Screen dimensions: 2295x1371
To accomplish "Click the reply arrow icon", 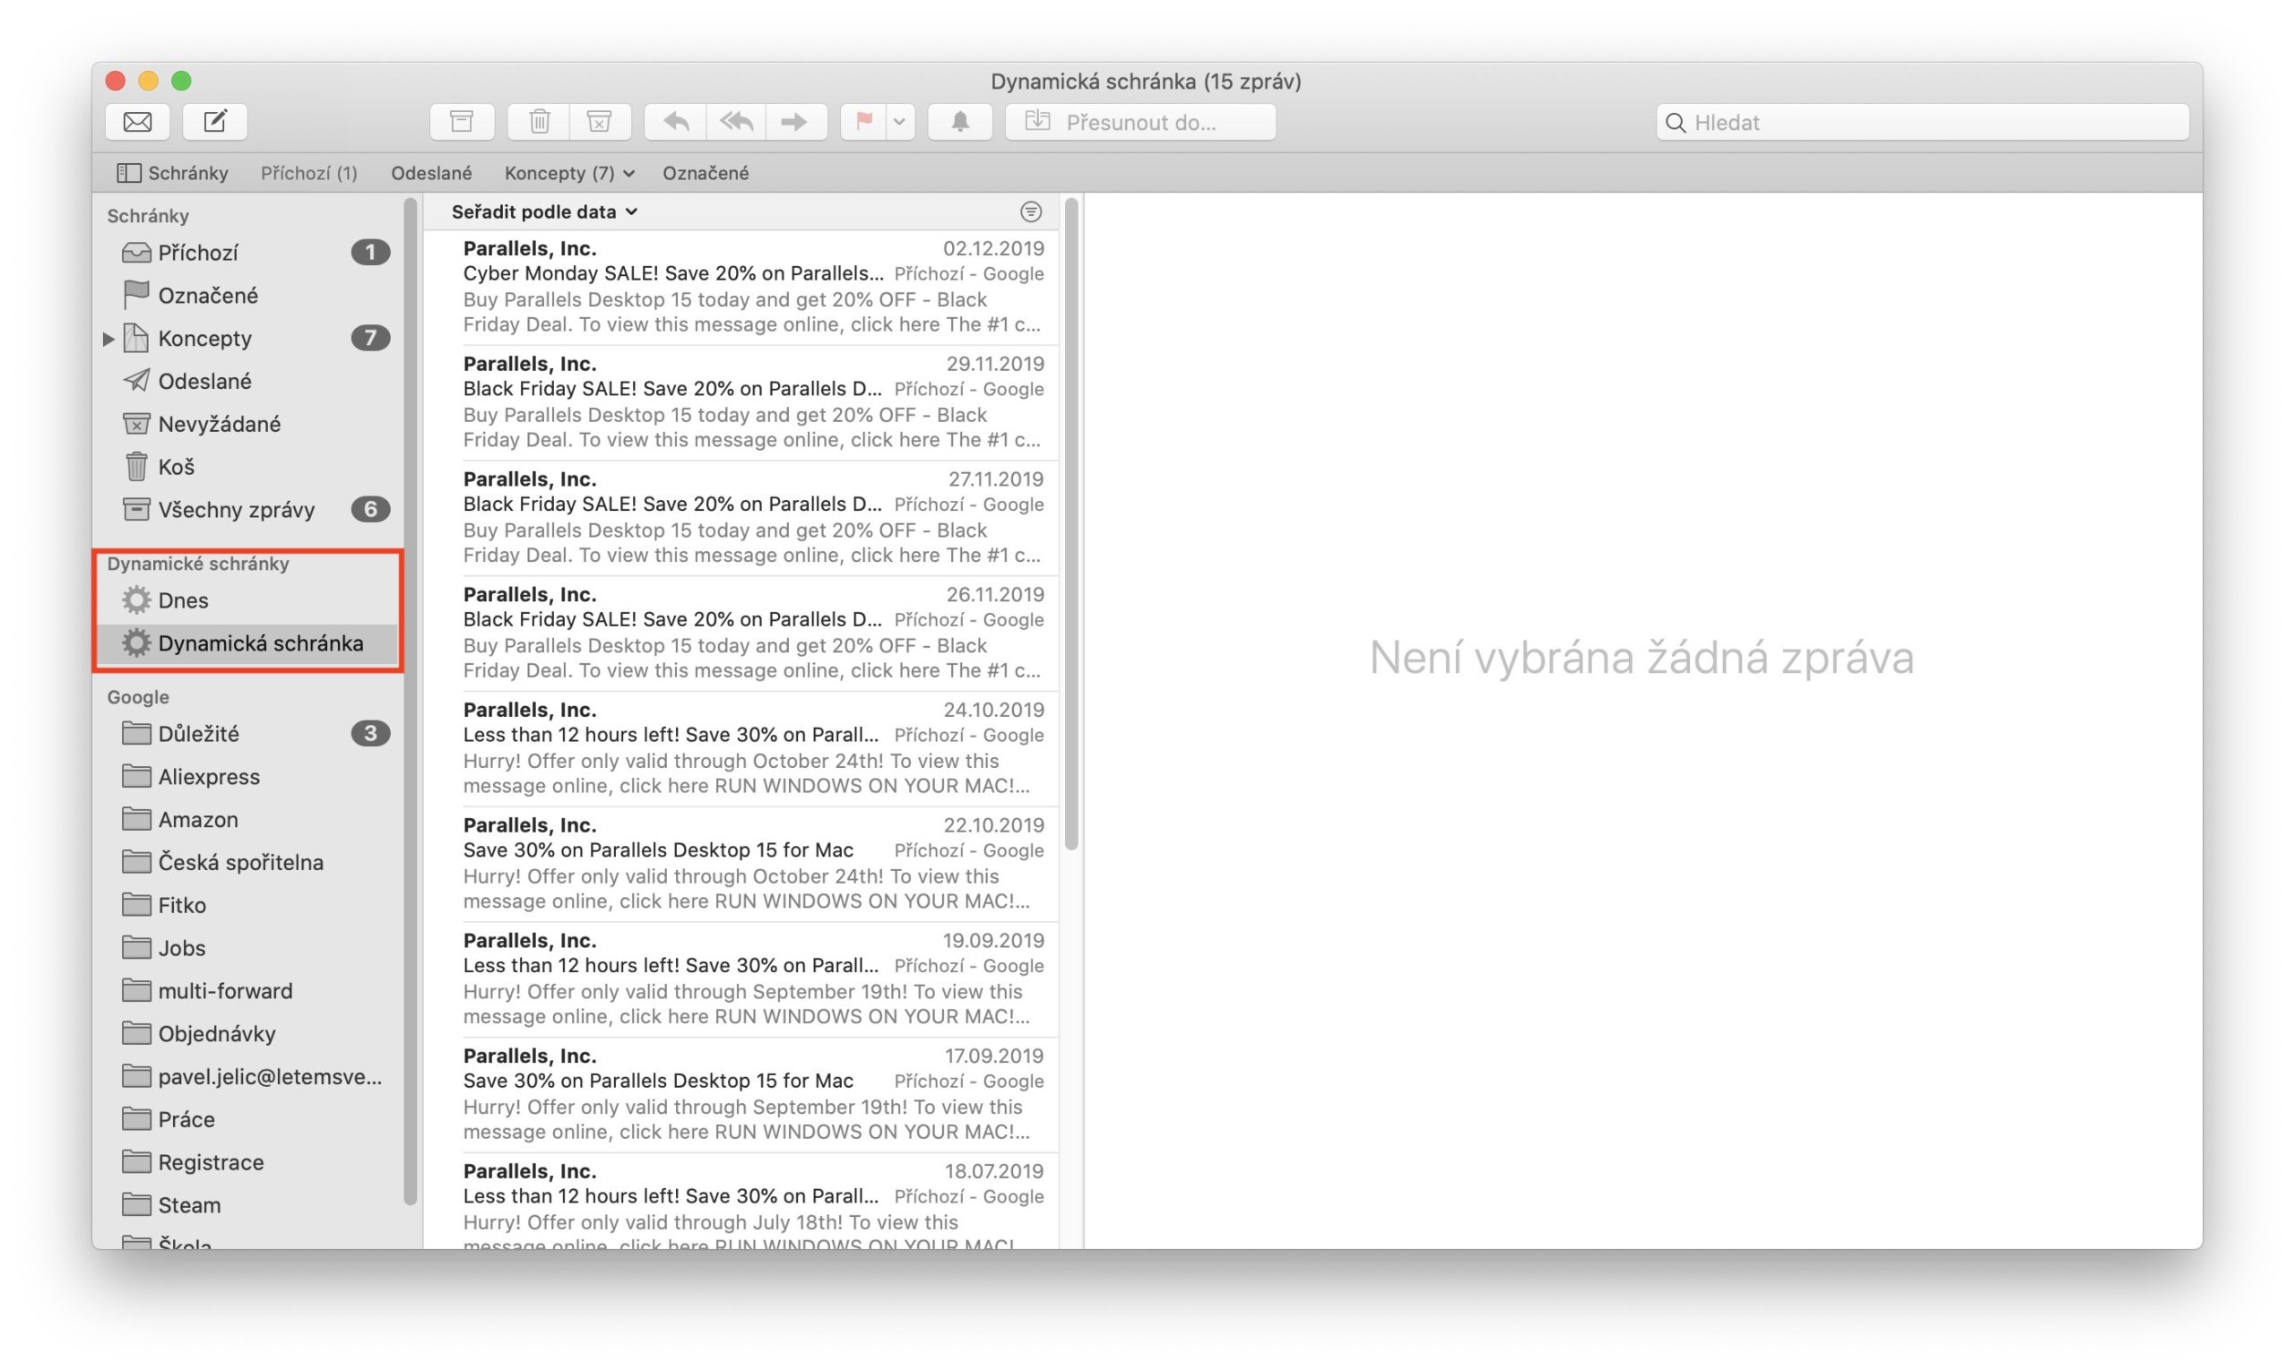I will (676, 121).
